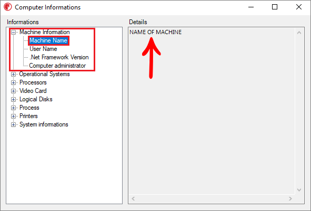Screen dimensions: 311x211
Task: Select the Machine Name item
Action: pos(48,40)
